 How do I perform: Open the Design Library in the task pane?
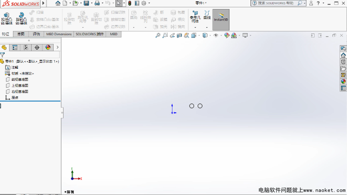coord(344,62)
